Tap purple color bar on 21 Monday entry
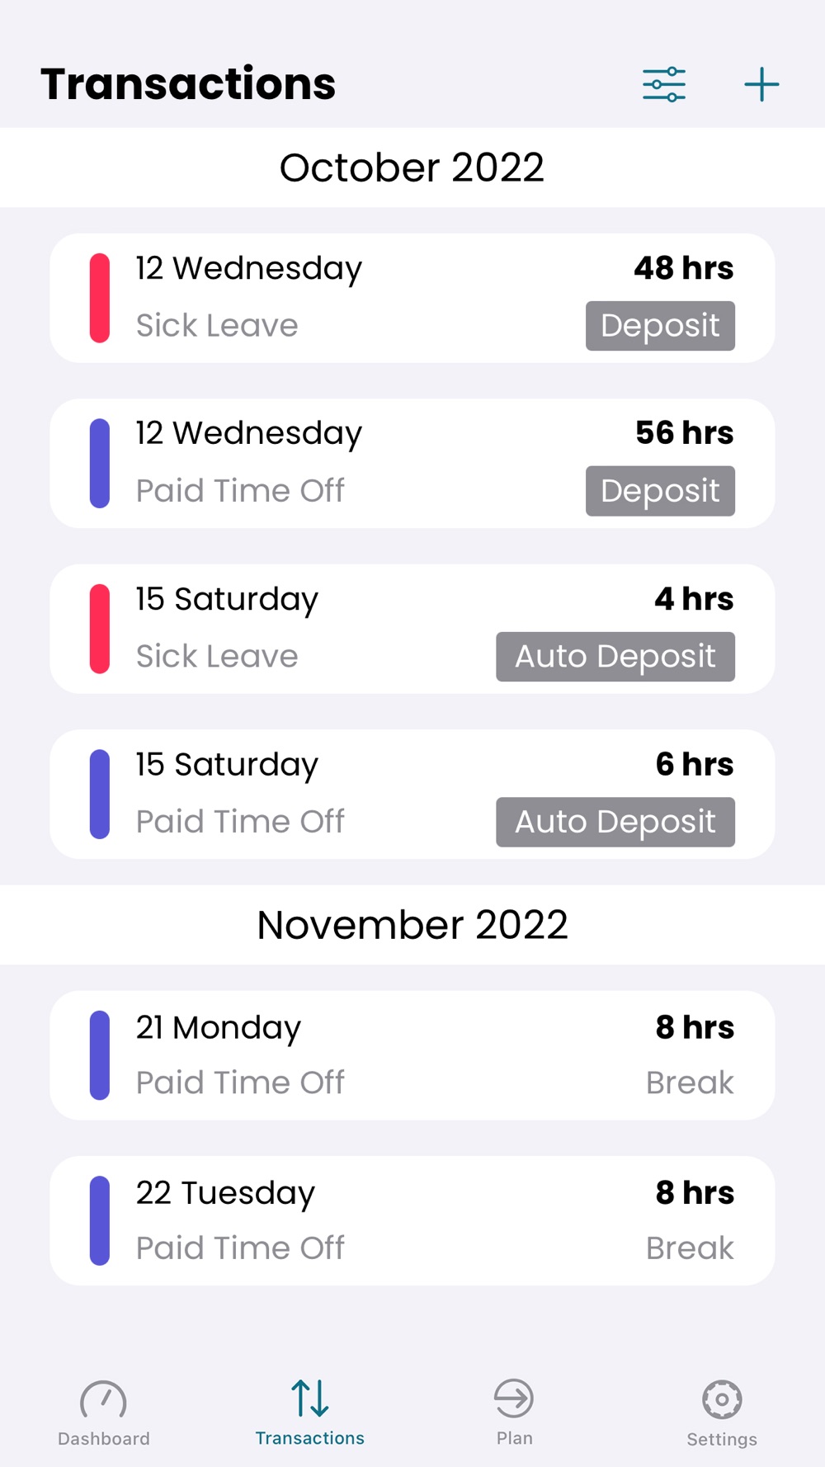Screen dimensions: 825x1467 click(100, 1055)
